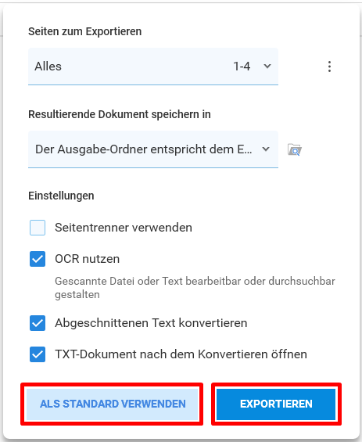Click the EXPORTIEREN button

pyautogui.click(x=276, y=404)
